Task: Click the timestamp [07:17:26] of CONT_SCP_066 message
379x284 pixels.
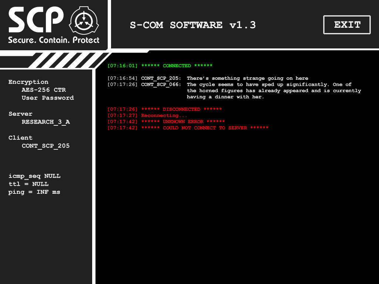Action: [x=123, y=85]
